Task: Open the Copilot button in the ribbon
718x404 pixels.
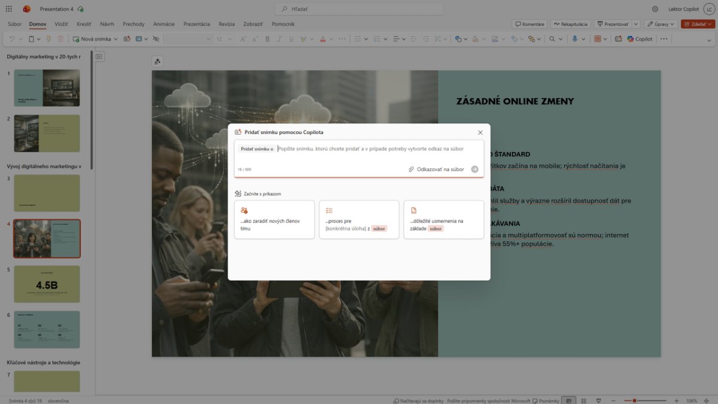Action: pyautogui.click(x=640, y=39)
